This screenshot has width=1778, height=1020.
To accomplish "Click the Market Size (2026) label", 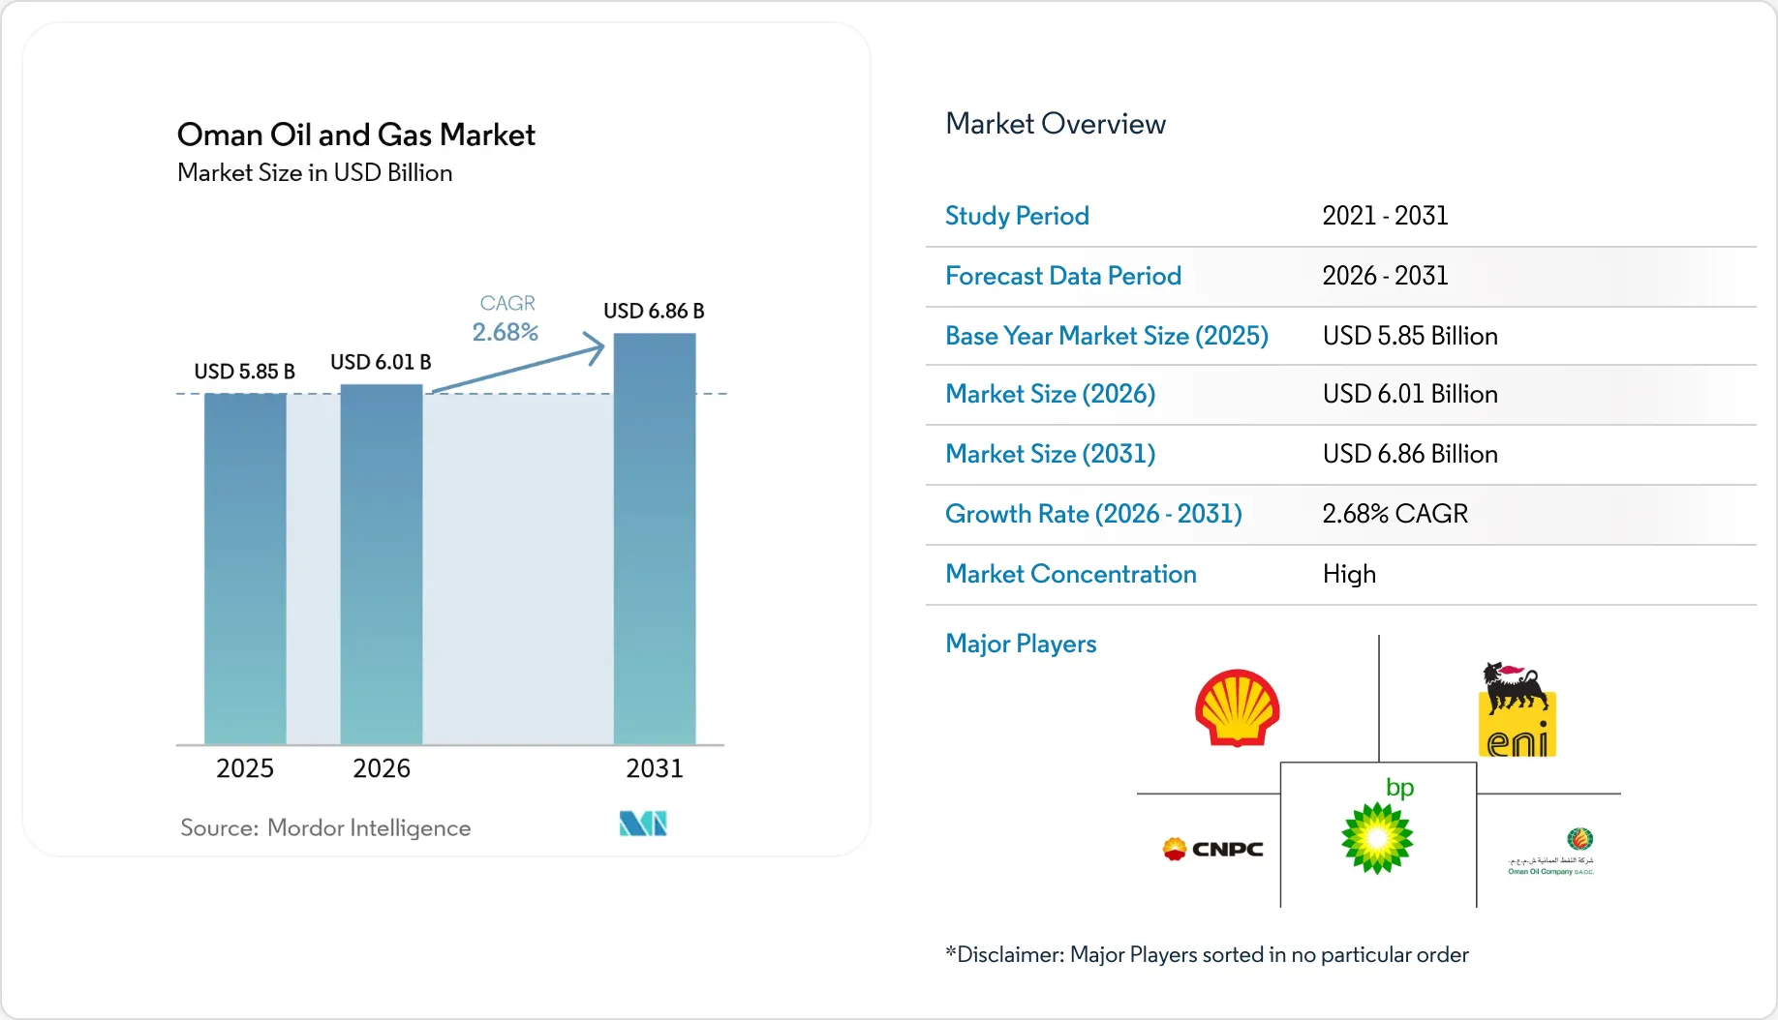I will pos(1051,394).
